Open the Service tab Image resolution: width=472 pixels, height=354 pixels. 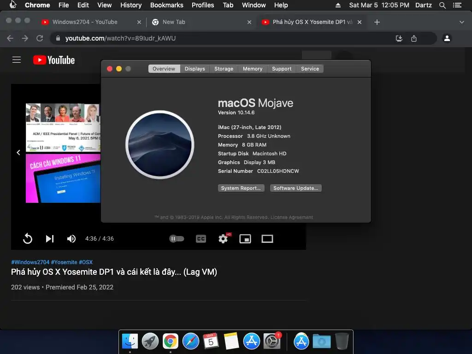pyautogui.click(x=310, y=69)
